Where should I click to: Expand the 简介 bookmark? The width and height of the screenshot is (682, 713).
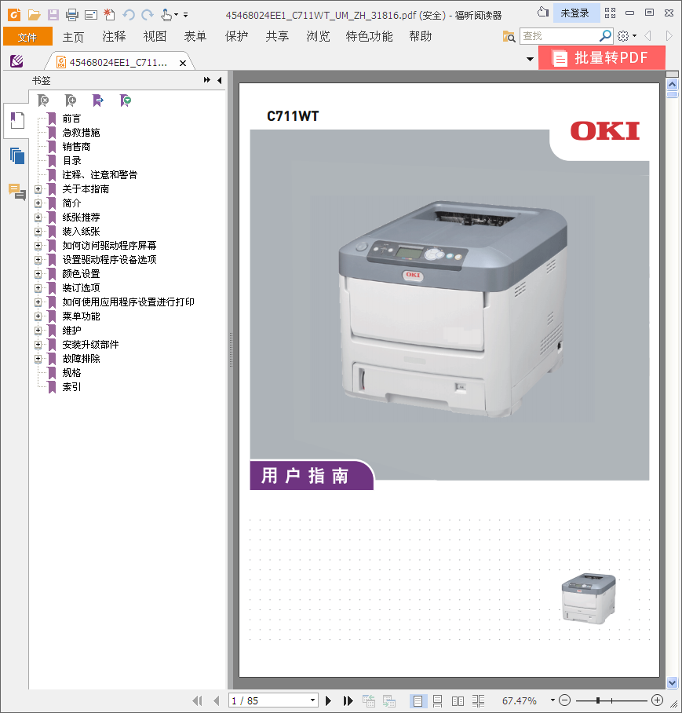pos(38,203)
